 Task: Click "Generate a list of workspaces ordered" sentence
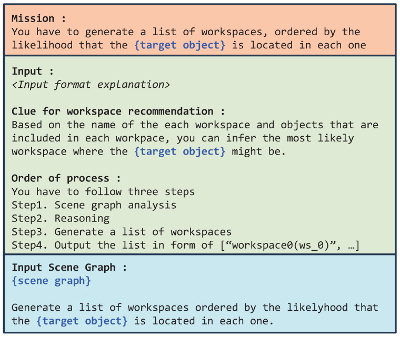[x=125, y=308]
